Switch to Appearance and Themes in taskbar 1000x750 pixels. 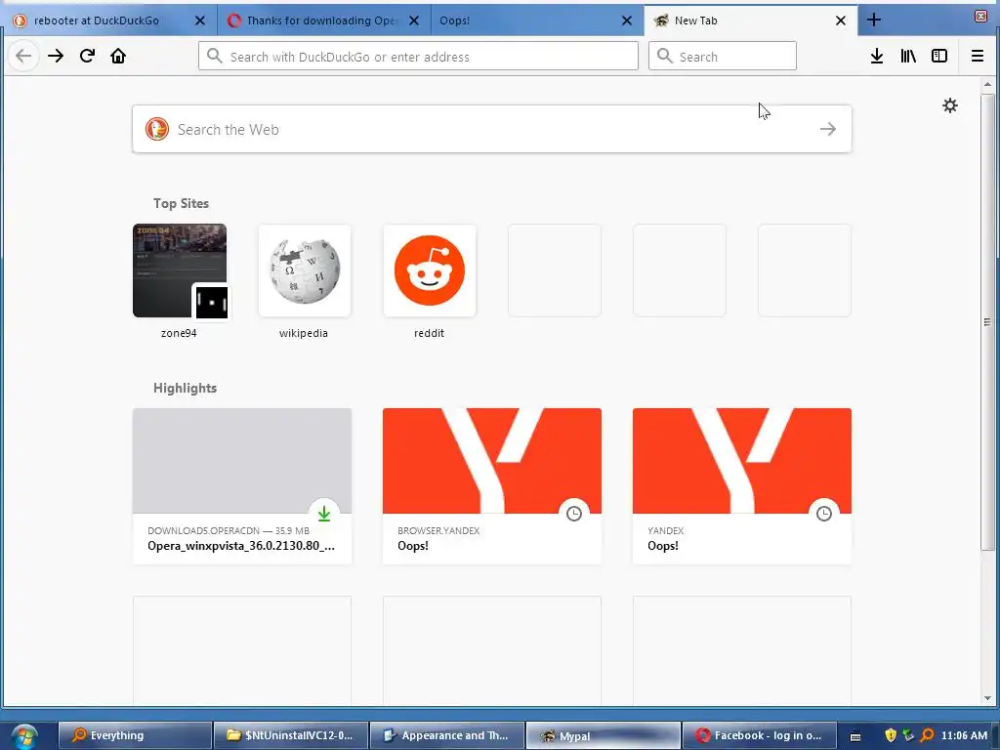click(x=447, y=735)
